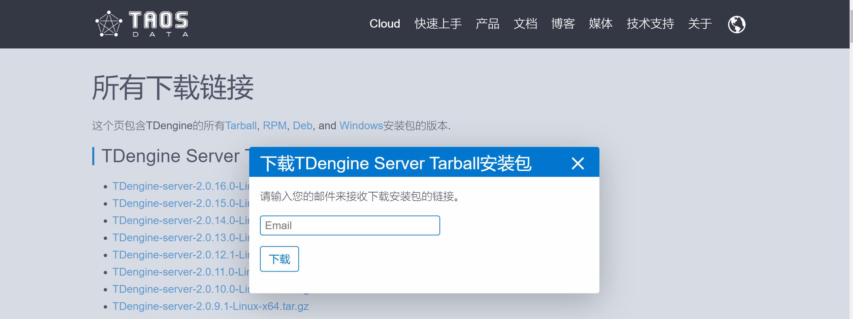Open the 关于 menu item
Screen dimensions: 853x319
click(x=700, y=24)
